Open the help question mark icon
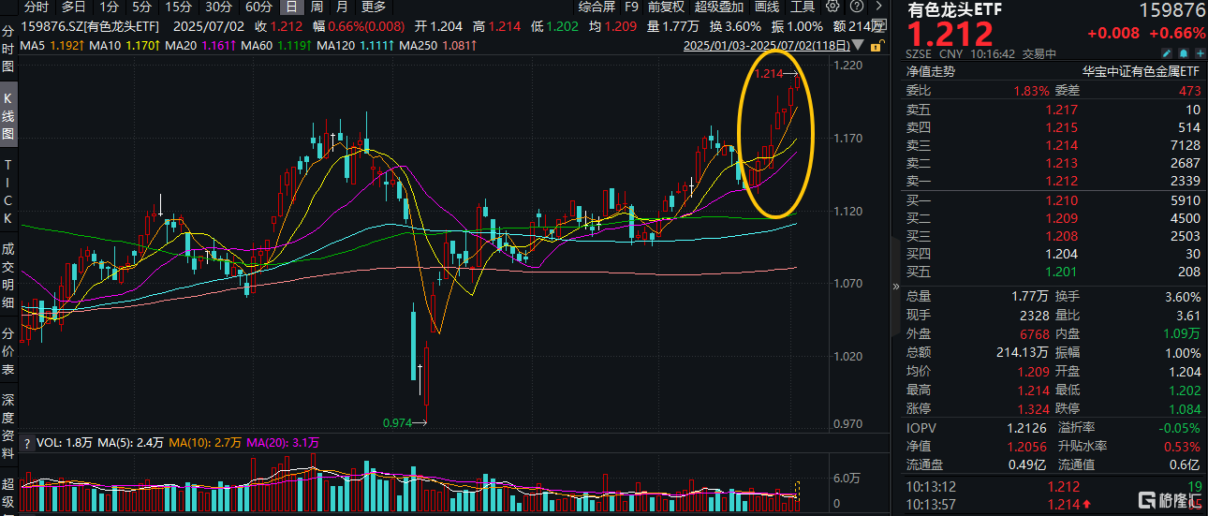 (x=856, y=7)
